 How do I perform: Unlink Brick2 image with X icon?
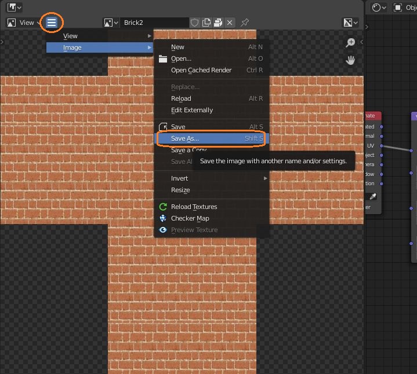230,23
